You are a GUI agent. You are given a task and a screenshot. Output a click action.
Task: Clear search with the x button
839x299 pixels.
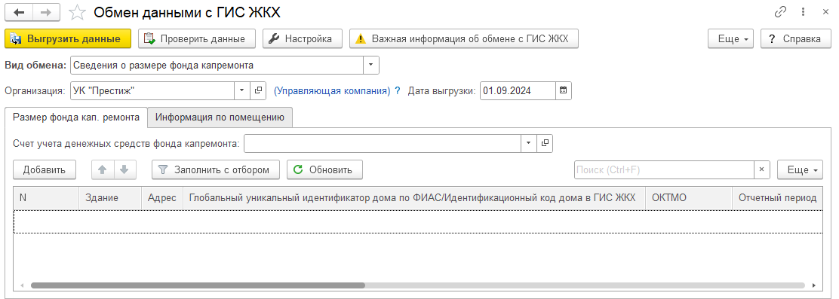tap(761, 169)
